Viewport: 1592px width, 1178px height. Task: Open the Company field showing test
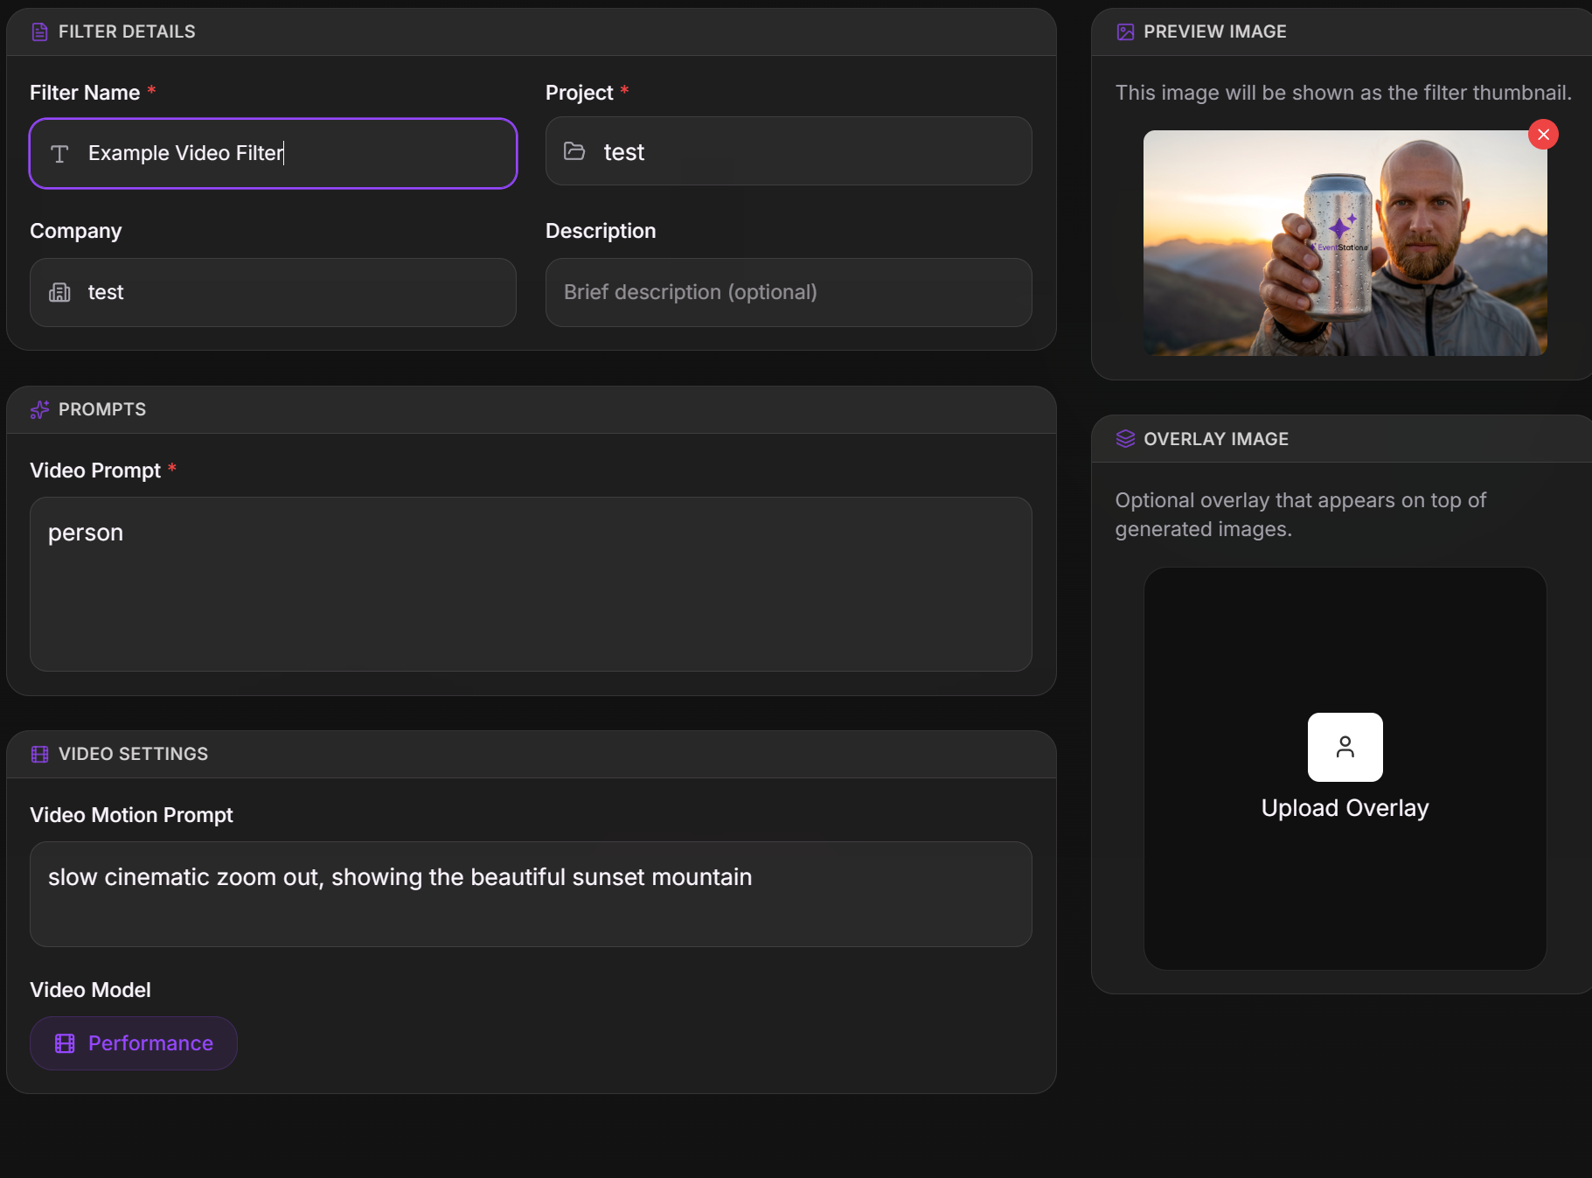coord(273,292)
